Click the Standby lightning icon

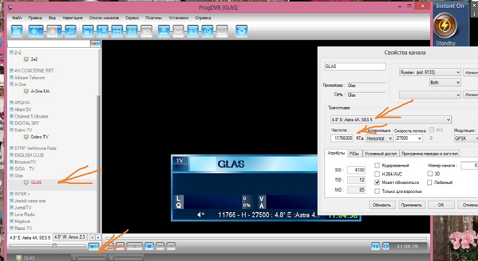click(445, 26)
